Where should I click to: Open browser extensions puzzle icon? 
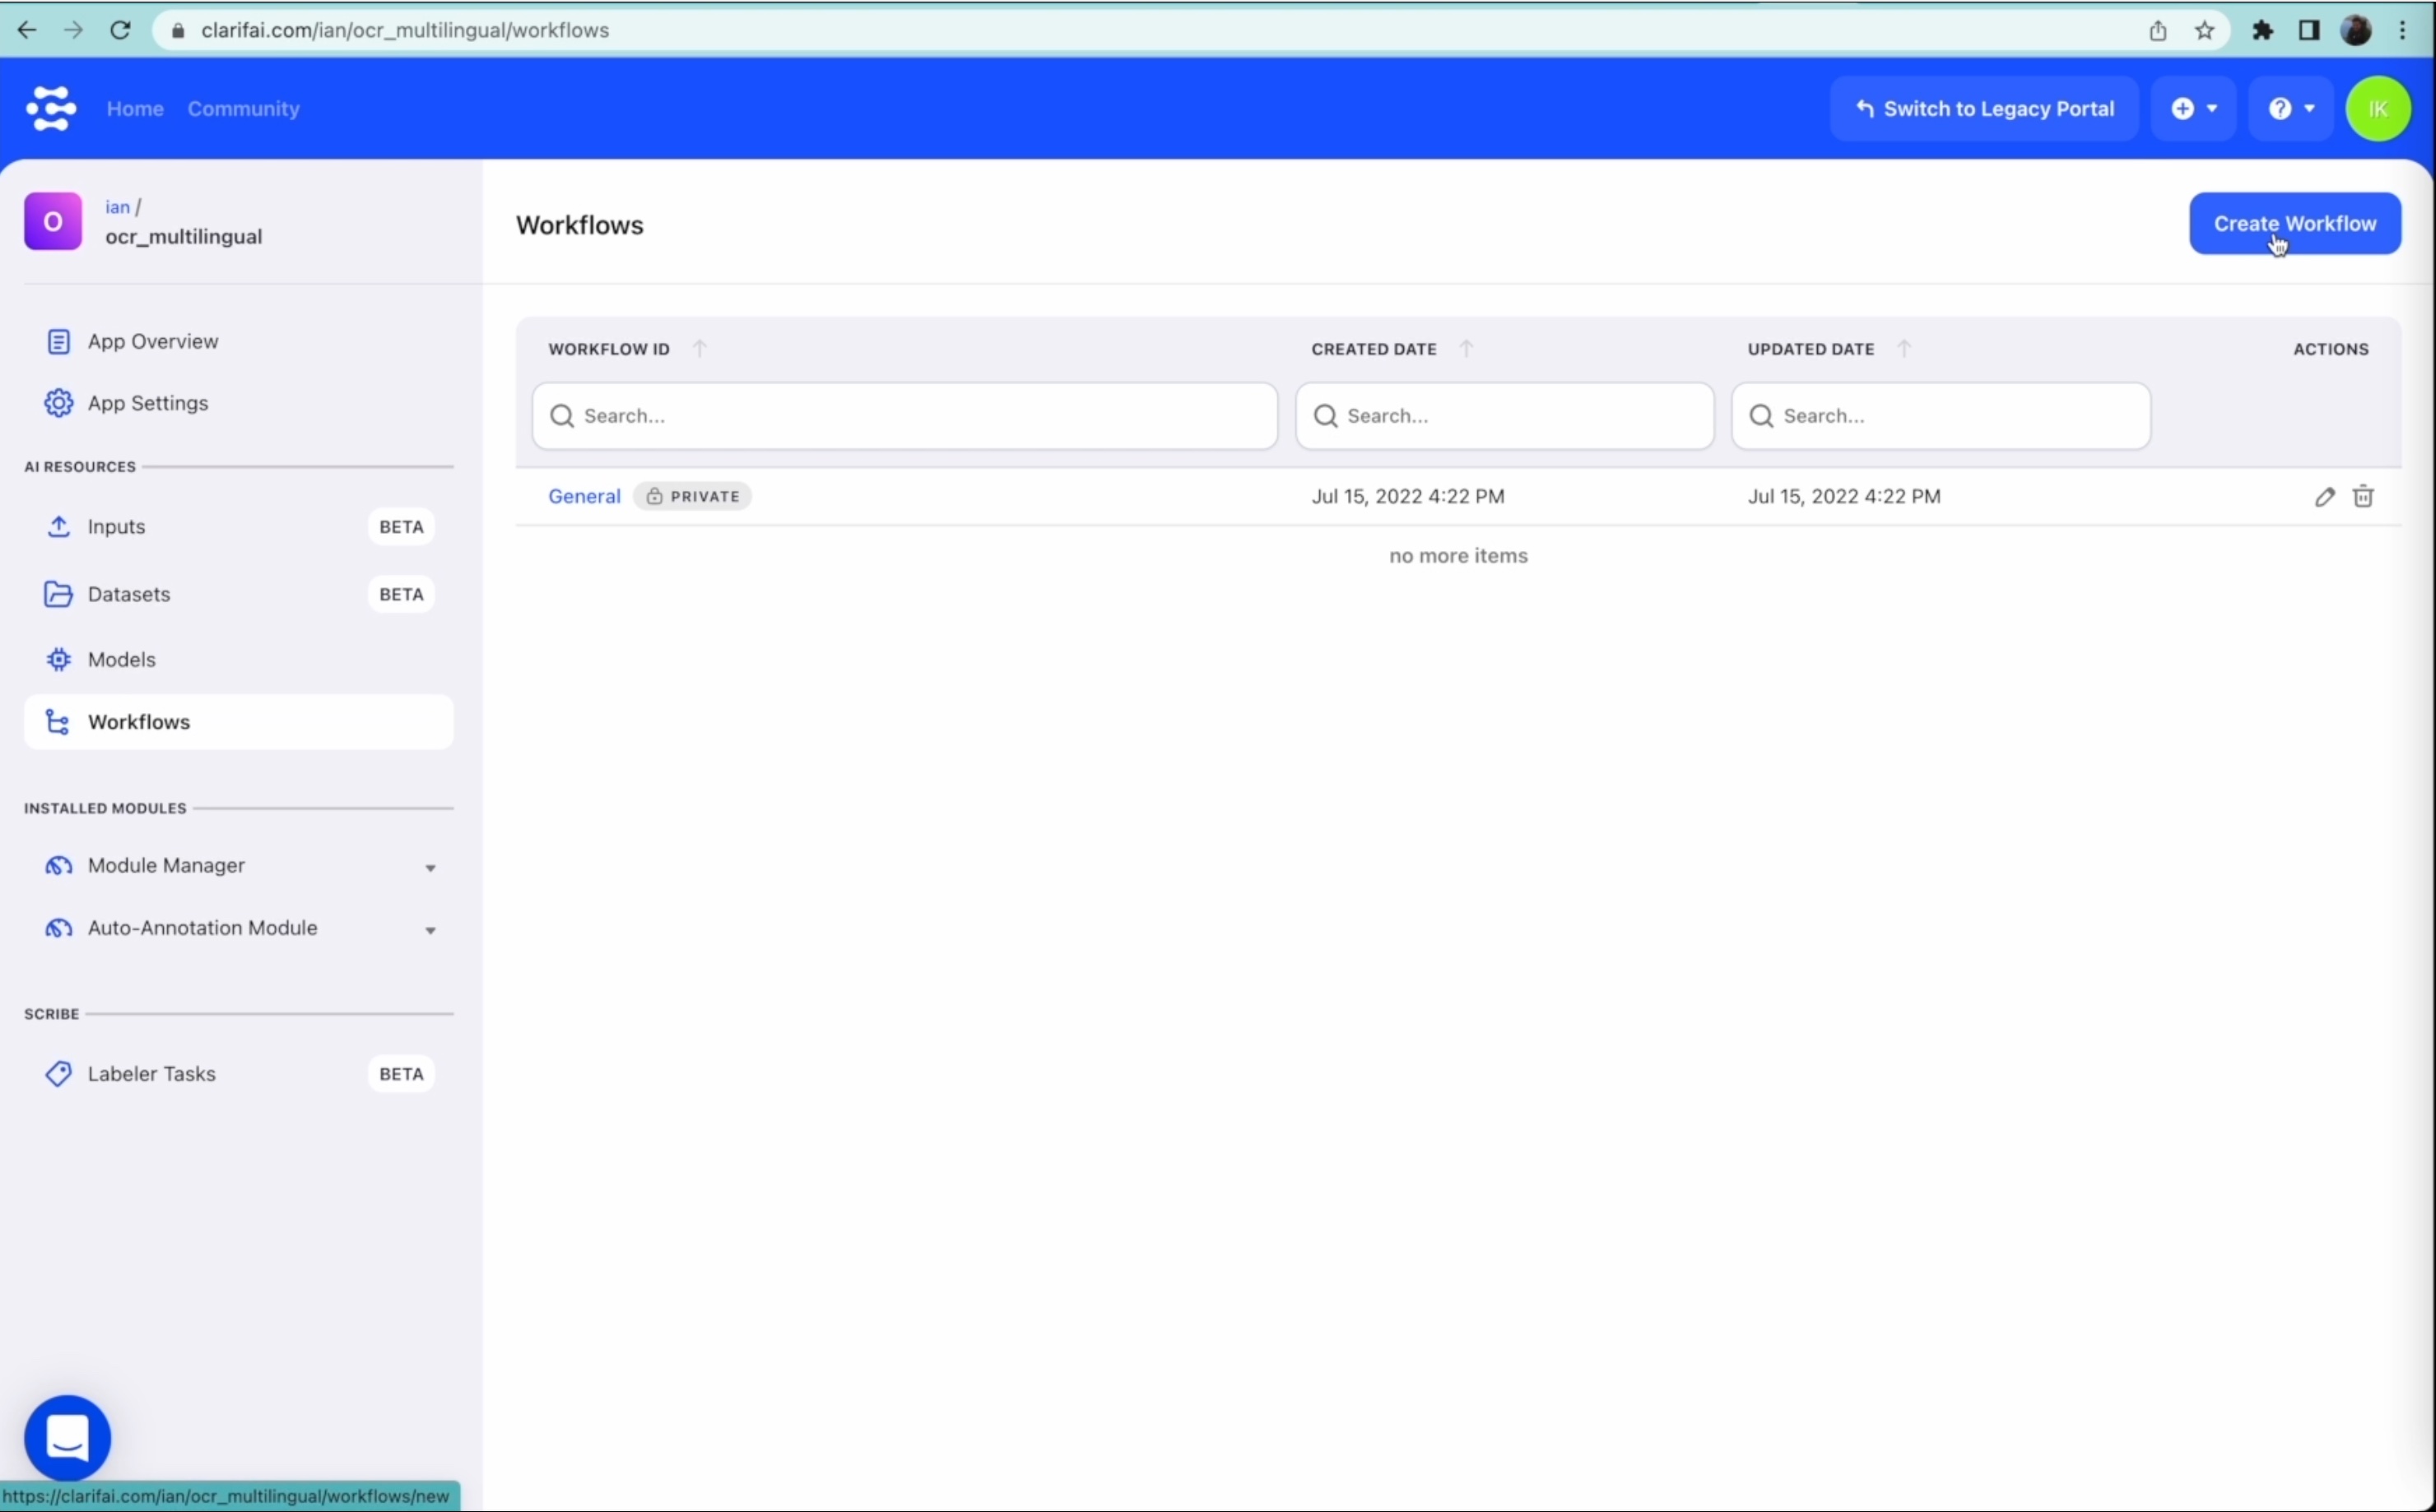(2262, 30)
